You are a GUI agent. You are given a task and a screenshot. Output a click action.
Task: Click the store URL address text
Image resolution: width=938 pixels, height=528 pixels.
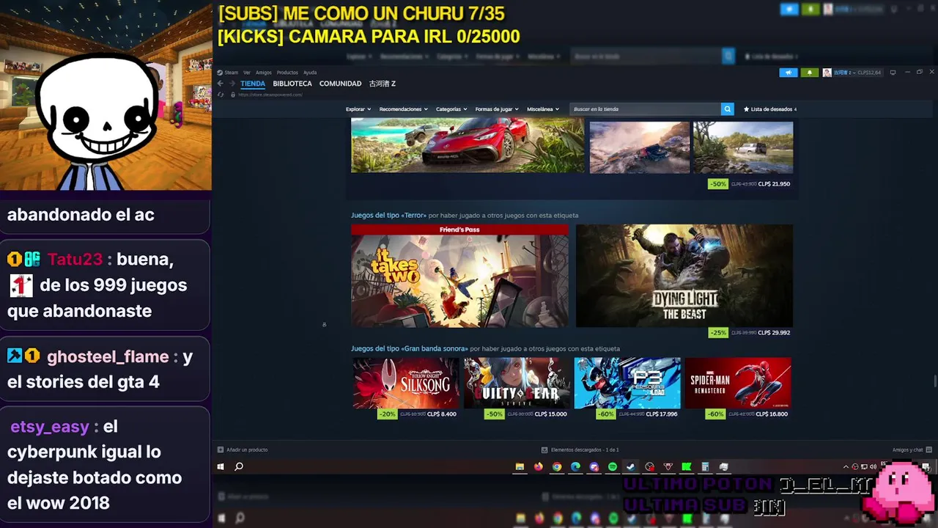pos(270,95)
